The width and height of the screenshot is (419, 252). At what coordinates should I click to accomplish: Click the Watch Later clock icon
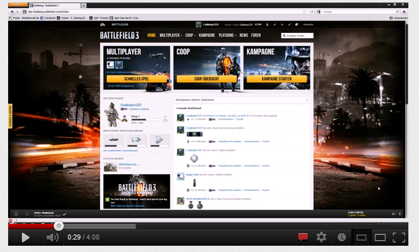[x=341, y=237]
